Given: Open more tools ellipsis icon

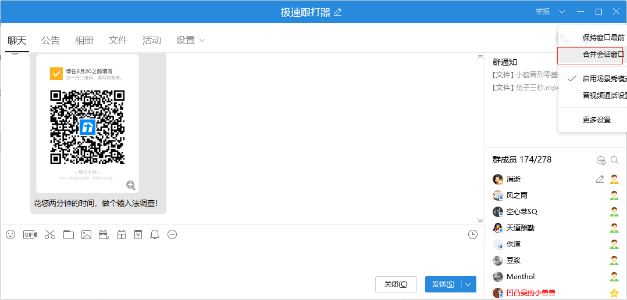Looking at the screenshot, I should 172,234.
